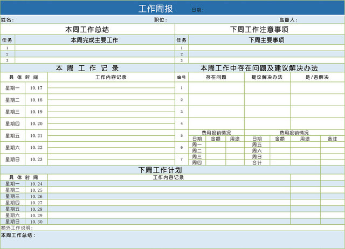Select the 工作内容记录 header under 本周工作记录
Screen dimensions: 345x249
click(x=111, y=77)
